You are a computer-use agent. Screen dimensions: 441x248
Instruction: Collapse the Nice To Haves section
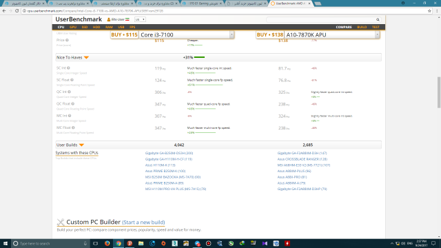[x=86, y=57]
